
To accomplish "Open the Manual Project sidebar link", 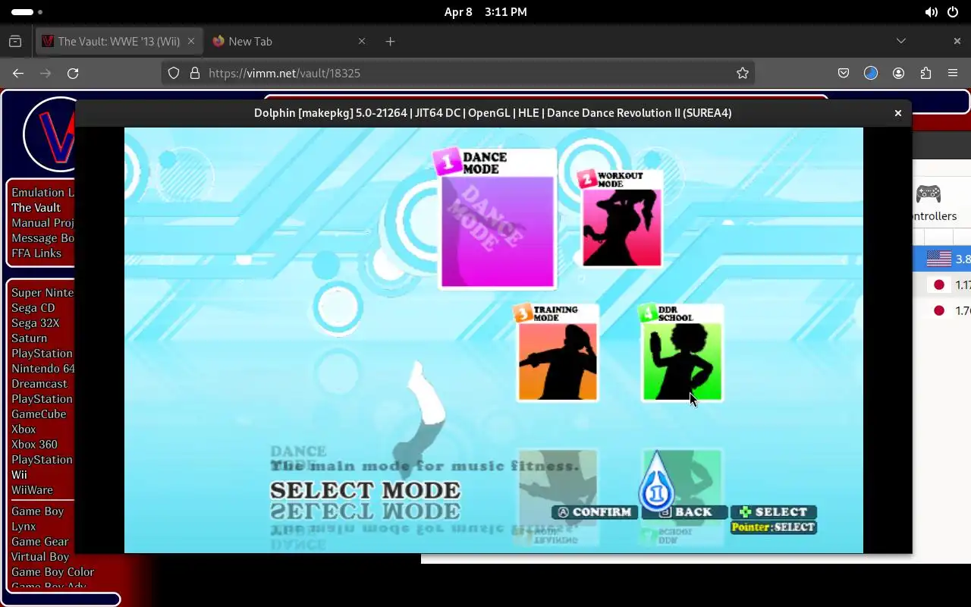I will [42, 222].
